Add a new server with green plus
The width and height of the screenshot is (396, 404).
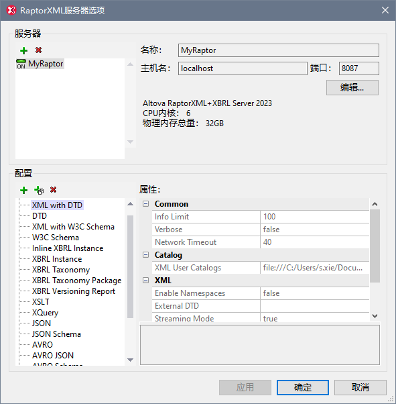coord(23,50)
